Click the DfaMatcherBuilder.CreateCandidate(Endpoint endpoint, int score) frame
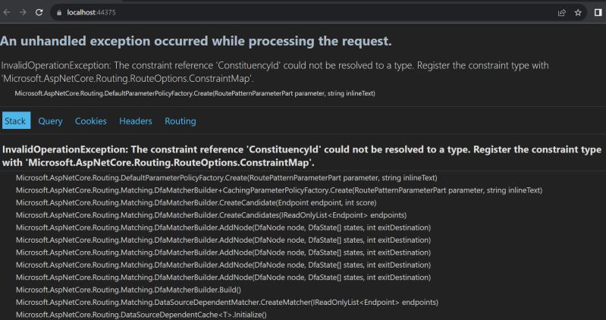The image size is (606, 320). pos(196,202)
